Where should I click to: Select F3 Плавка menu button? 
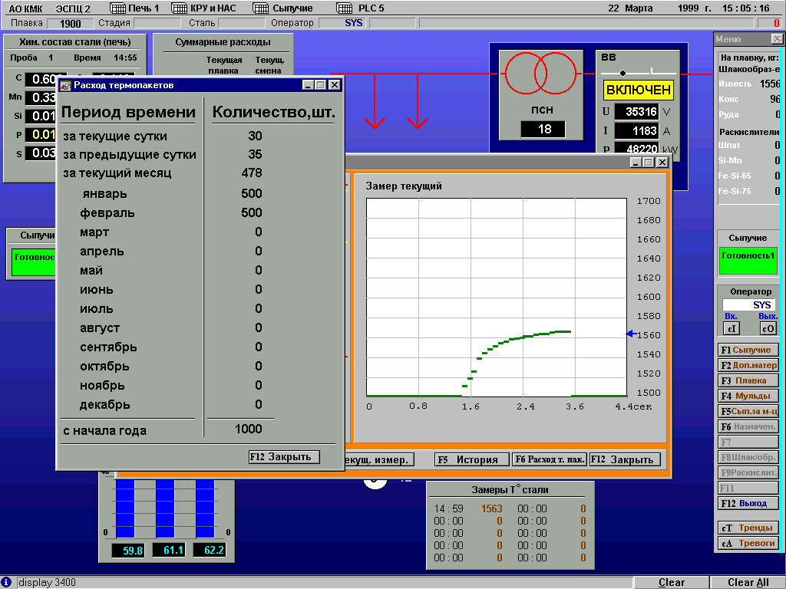[748, 380]
